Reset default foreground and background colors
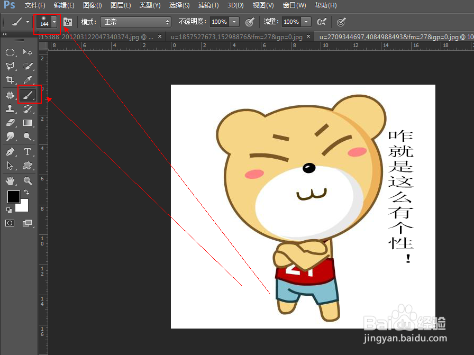Screen dimensions: 474x355 pyautogui.click(x=9, y=210)
